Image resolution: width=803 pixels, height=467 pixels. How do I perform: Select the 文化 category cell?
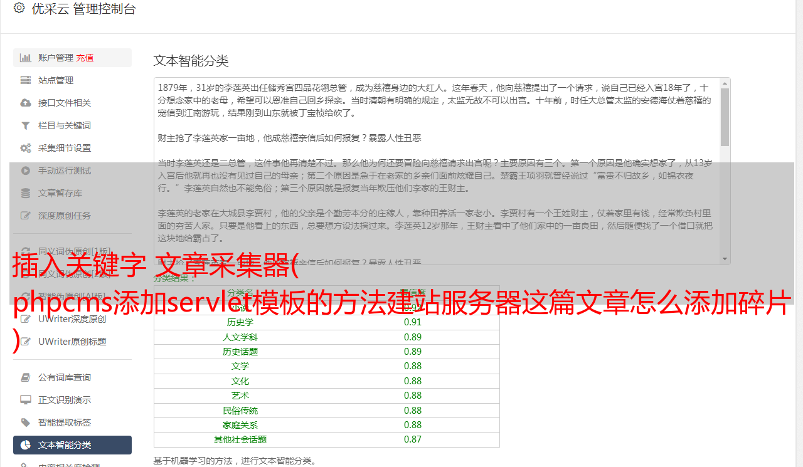point(240,381)
